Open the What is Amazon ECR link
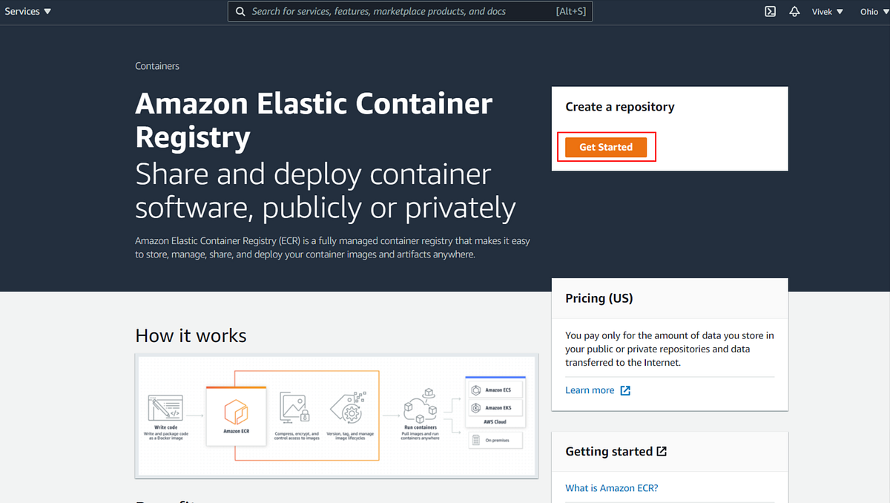Screen dimensions: 890x503 pyautogui.click(x=611, y=487)
